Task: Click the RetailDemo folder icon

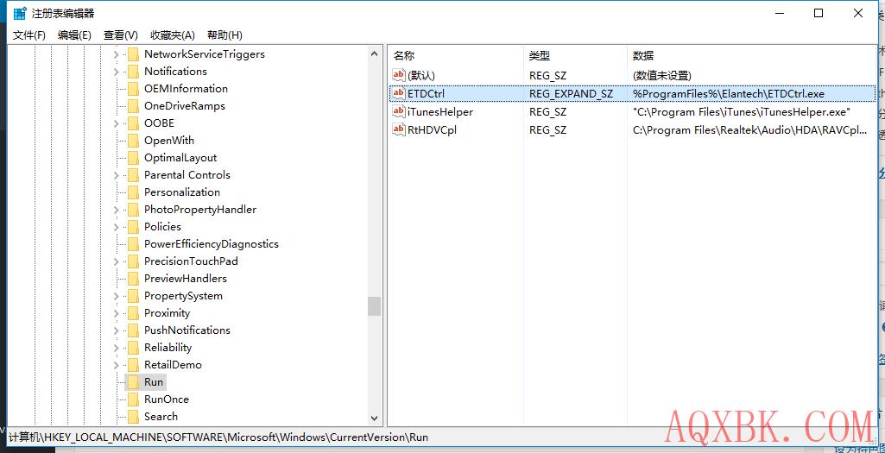Action: pos(133,365)
